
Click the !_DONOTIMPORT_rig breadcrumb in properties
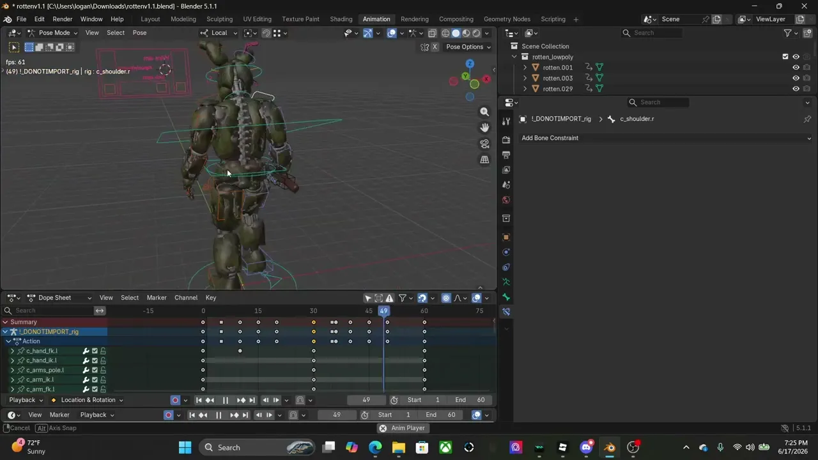pyautogui.click(x=561, y=119)
